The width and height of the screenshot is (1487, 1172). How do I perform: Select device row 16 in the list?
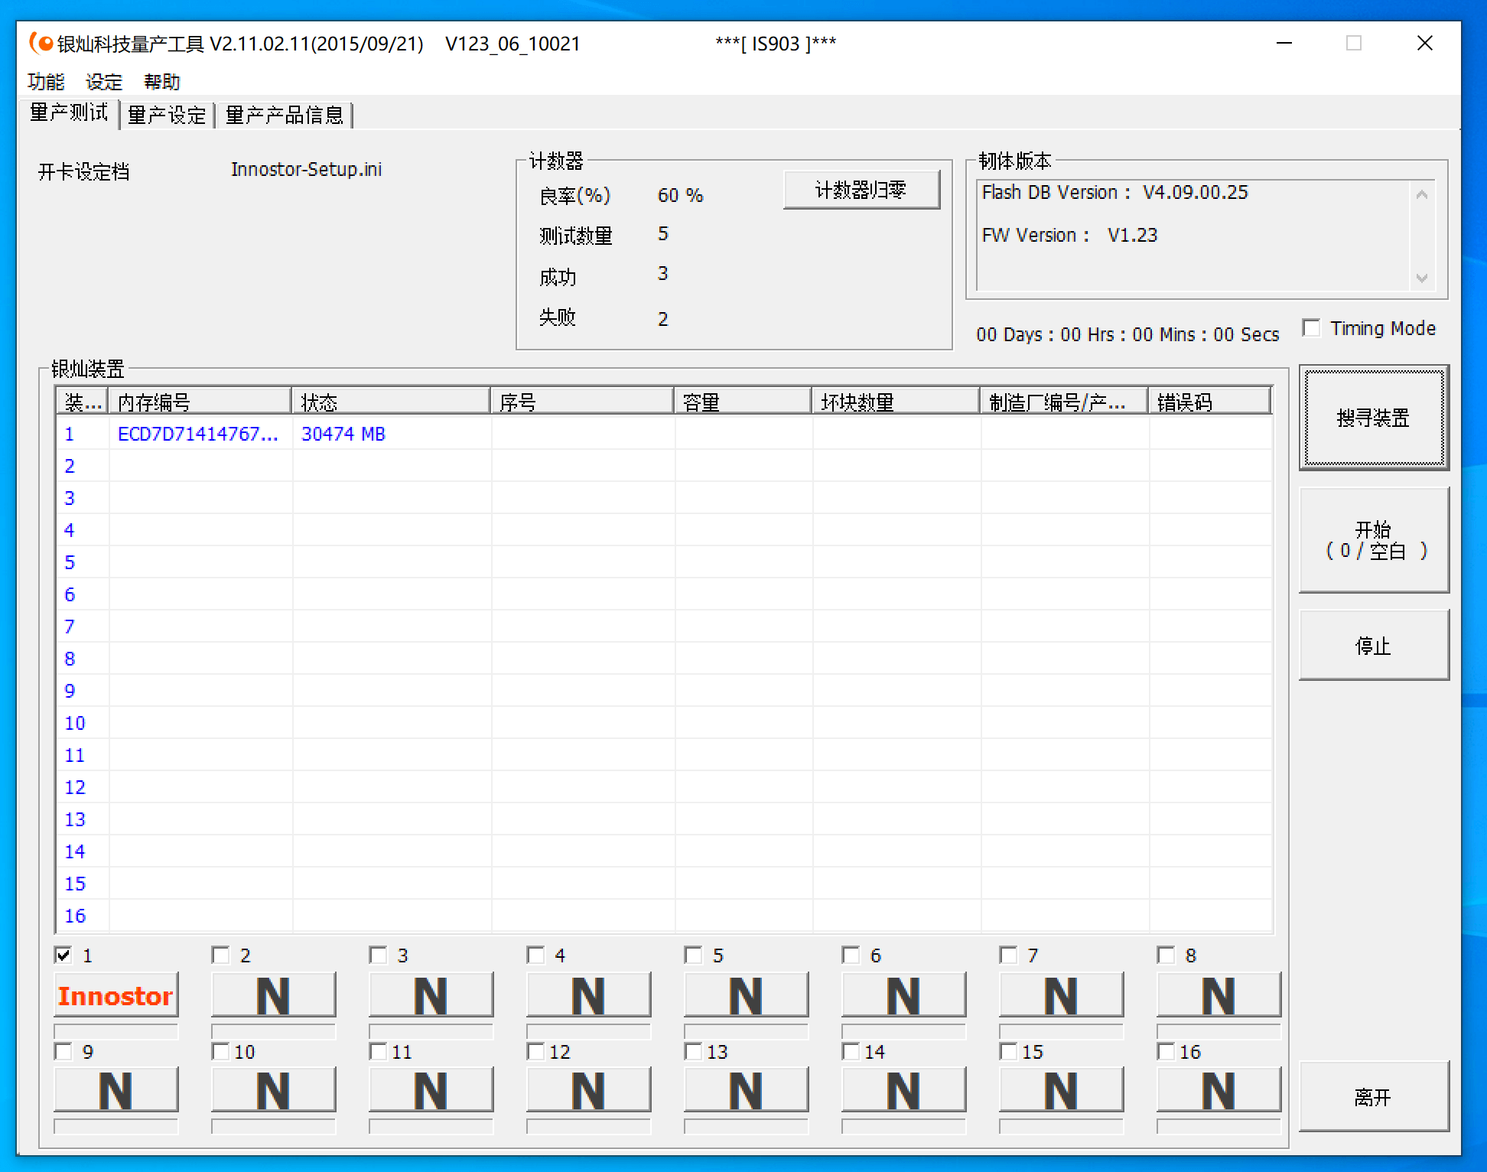point(664,916)
